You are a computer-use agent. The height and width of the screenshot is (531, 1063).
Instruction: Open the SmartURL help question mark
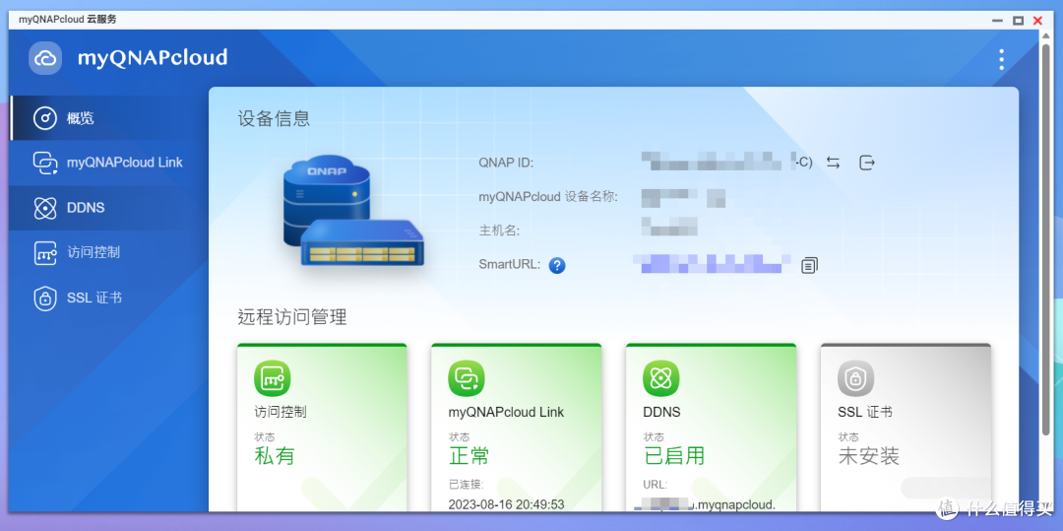[x=557, y=265]
